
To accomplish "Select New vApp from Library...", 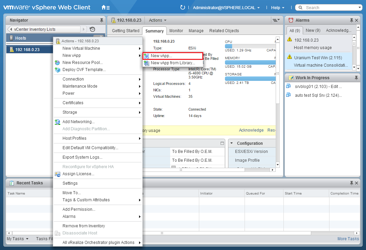I will (173, 63).
